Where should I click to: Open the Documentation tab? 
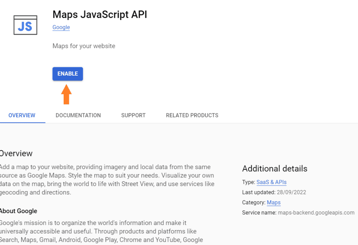78,115
